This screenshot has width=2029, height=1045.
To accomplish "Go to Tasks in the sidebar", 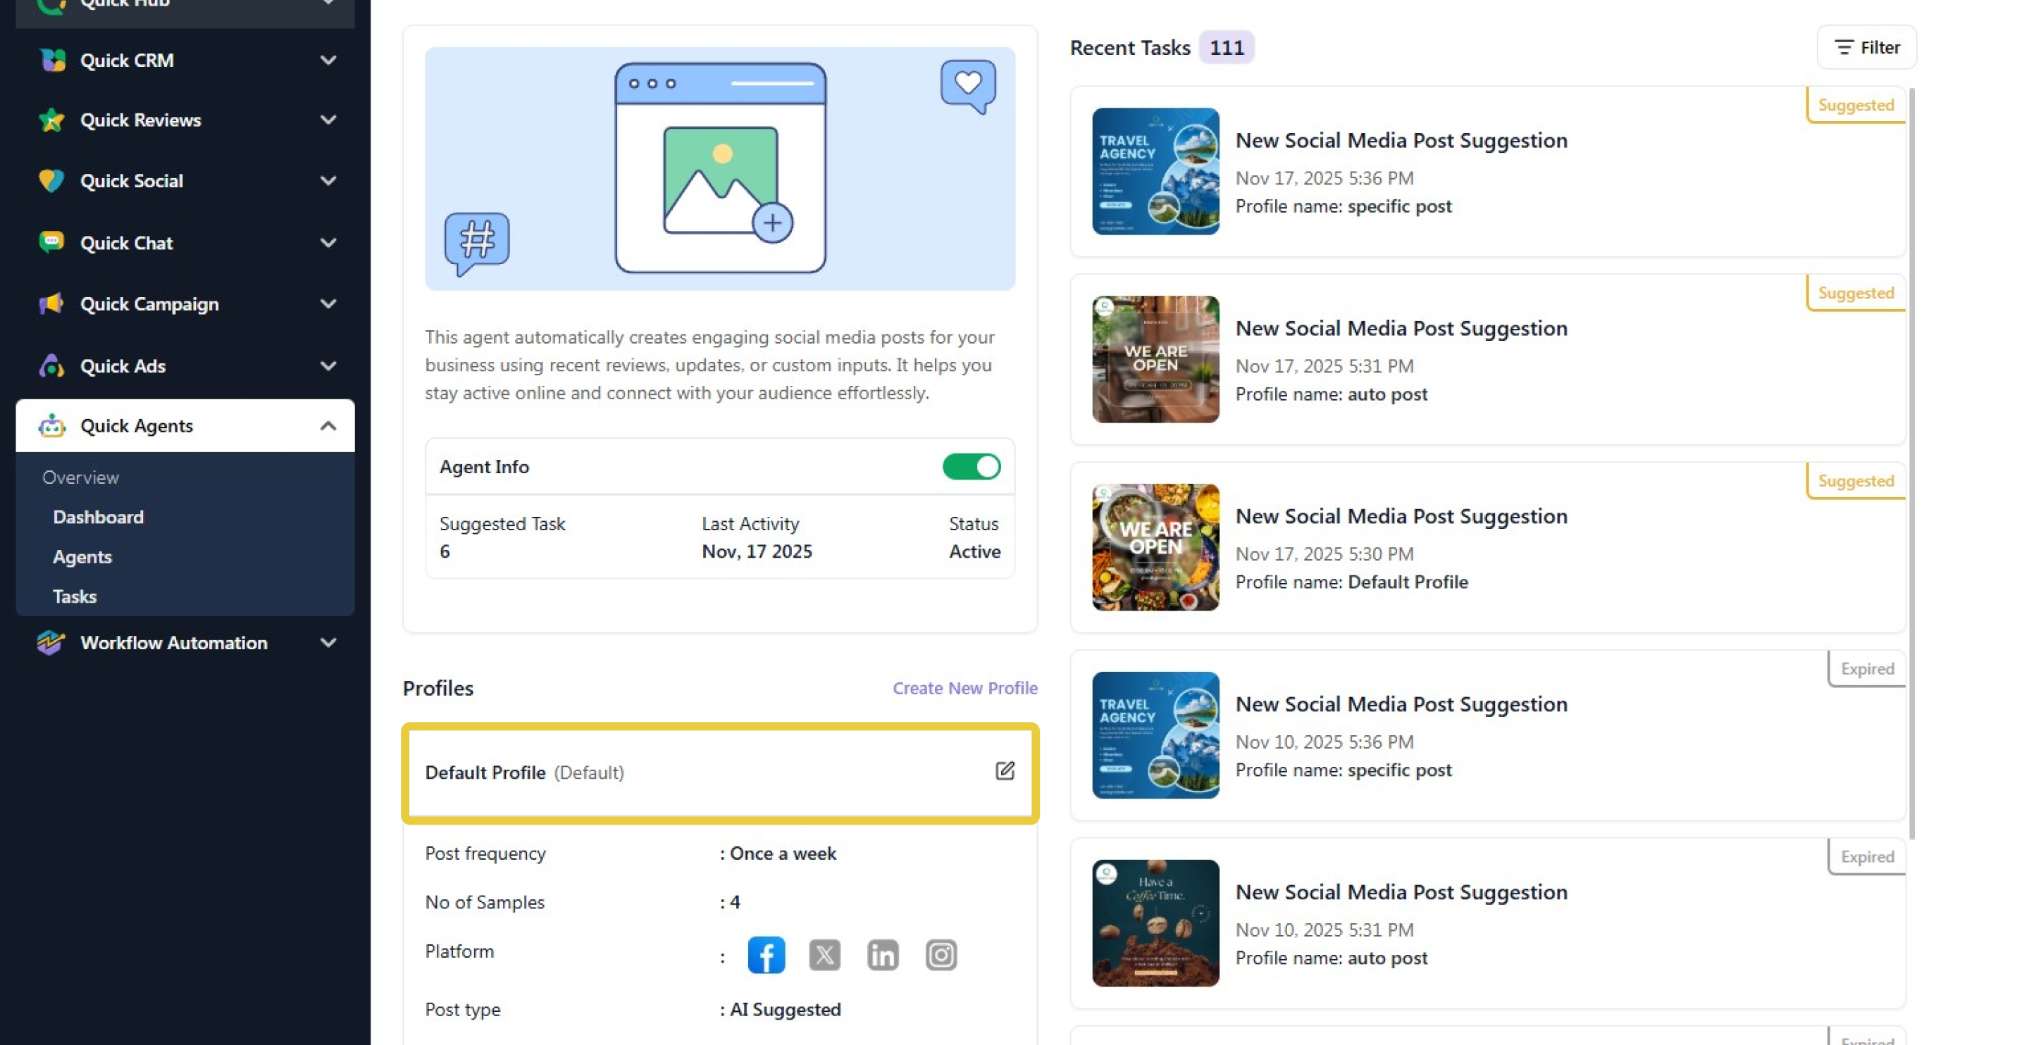I will (x=75, y=596).
